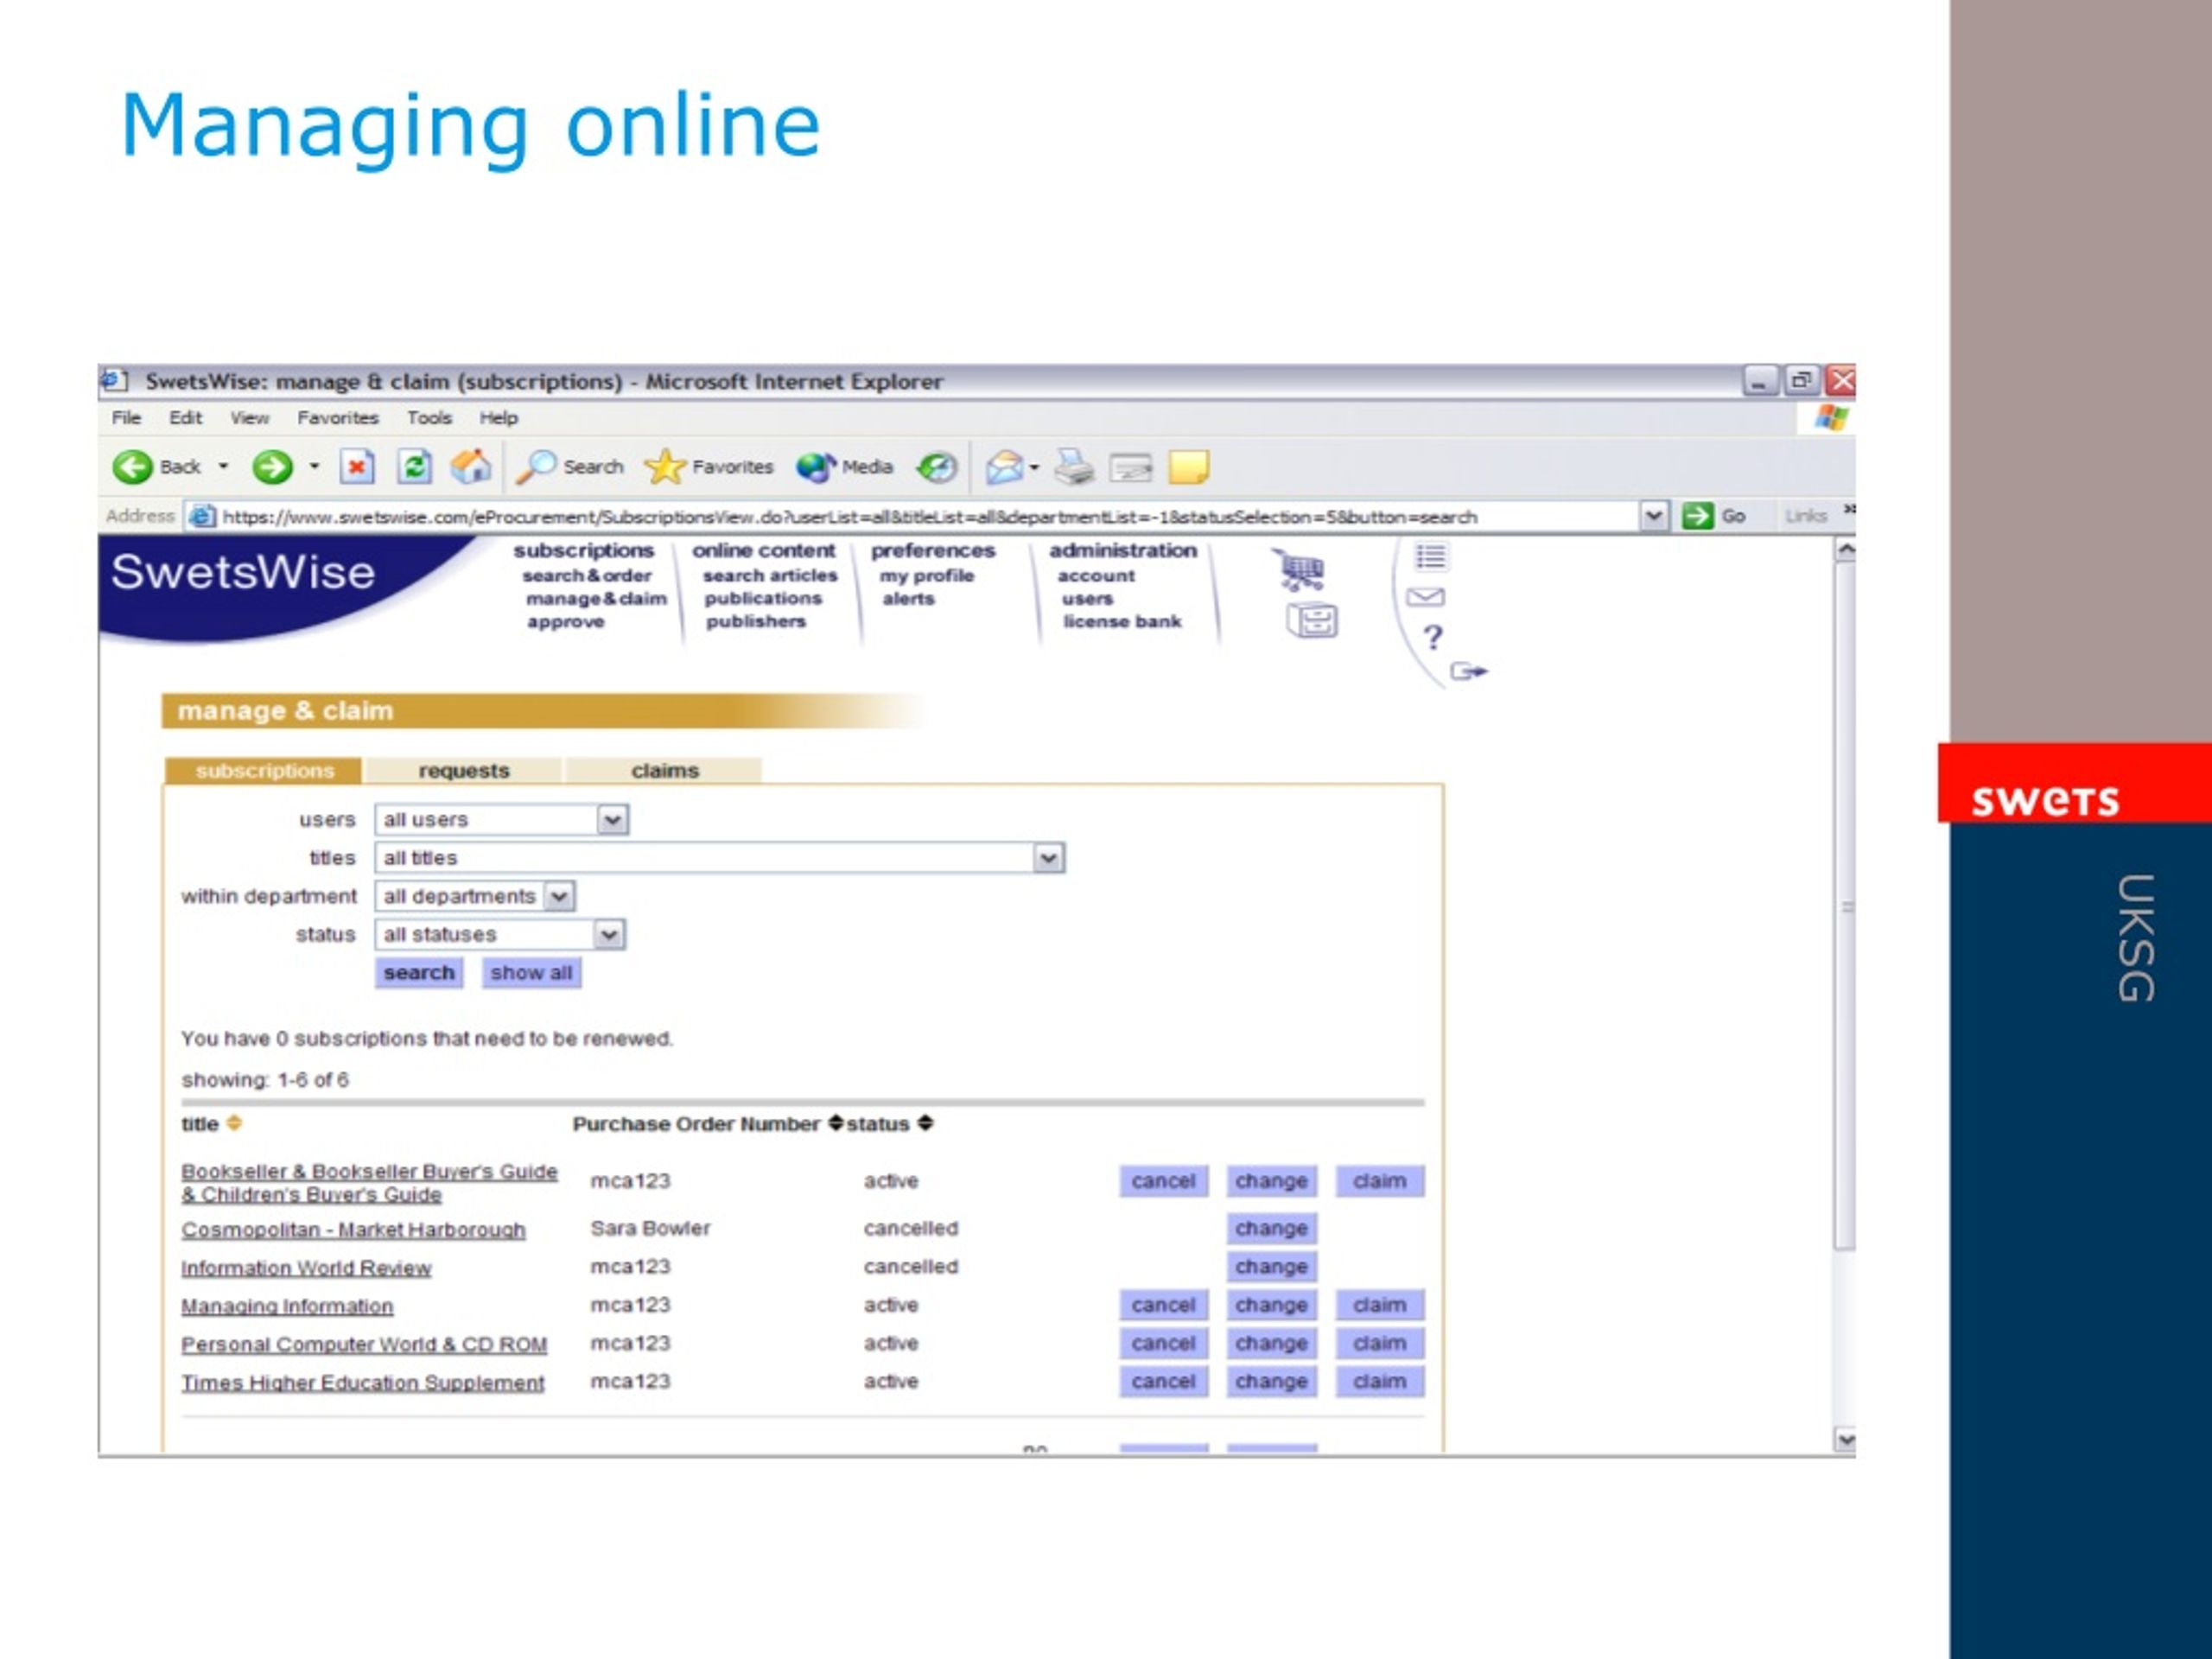Open Personal Computer World & CD ROM link
The height and width of the screenshot is (1659, 2212).
(x=364, y=1345)
